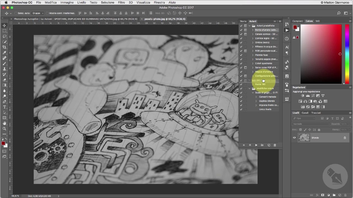Hide the Sfondo layer visibility eye
Viewport: 353px width, 198px height.
coord(294,138)
